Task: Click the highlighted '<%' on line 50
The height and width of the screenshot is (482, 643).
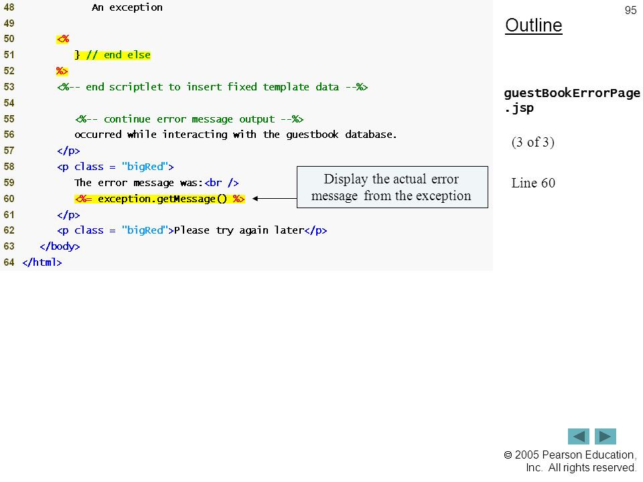Action: point(63,39)
